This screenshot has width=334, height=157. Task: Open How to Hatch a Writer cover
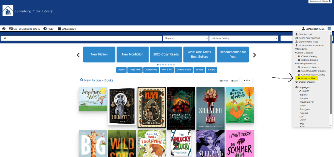pyautogui.click(x=240, y=105)
